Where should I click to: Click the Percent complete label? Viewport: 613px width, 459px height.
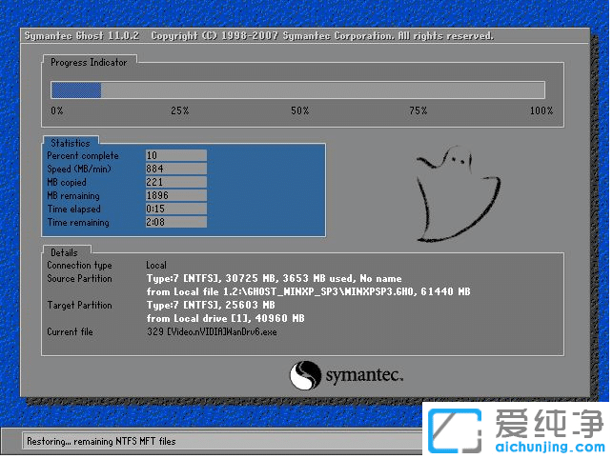(83, 155)
